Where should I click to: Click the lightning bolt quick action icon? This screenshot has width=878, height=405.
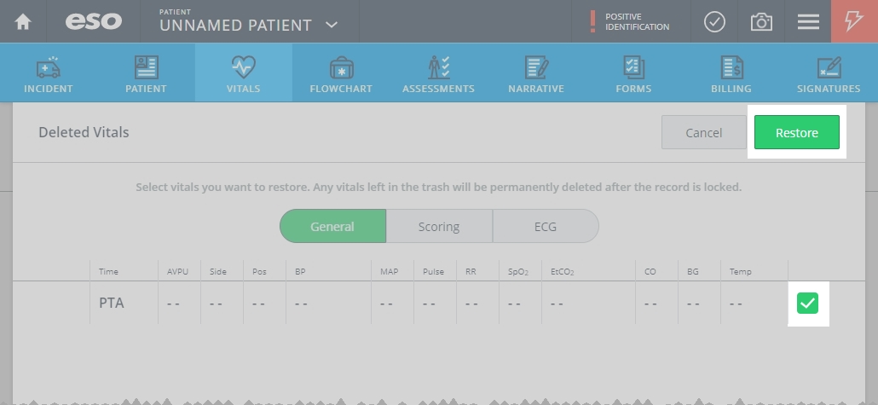click(854, 21)
